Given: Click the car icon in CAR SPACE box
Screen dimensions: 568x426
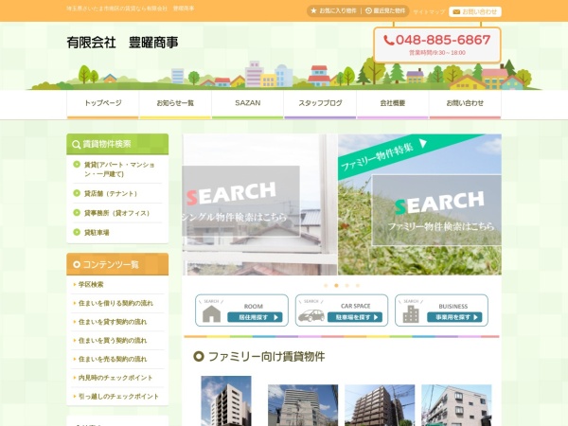Looking at the screenshot, I should [311, 315].
